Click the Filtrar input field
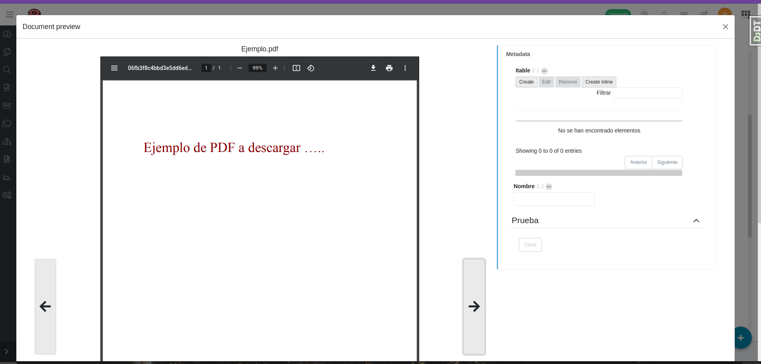 pos(647,93)
